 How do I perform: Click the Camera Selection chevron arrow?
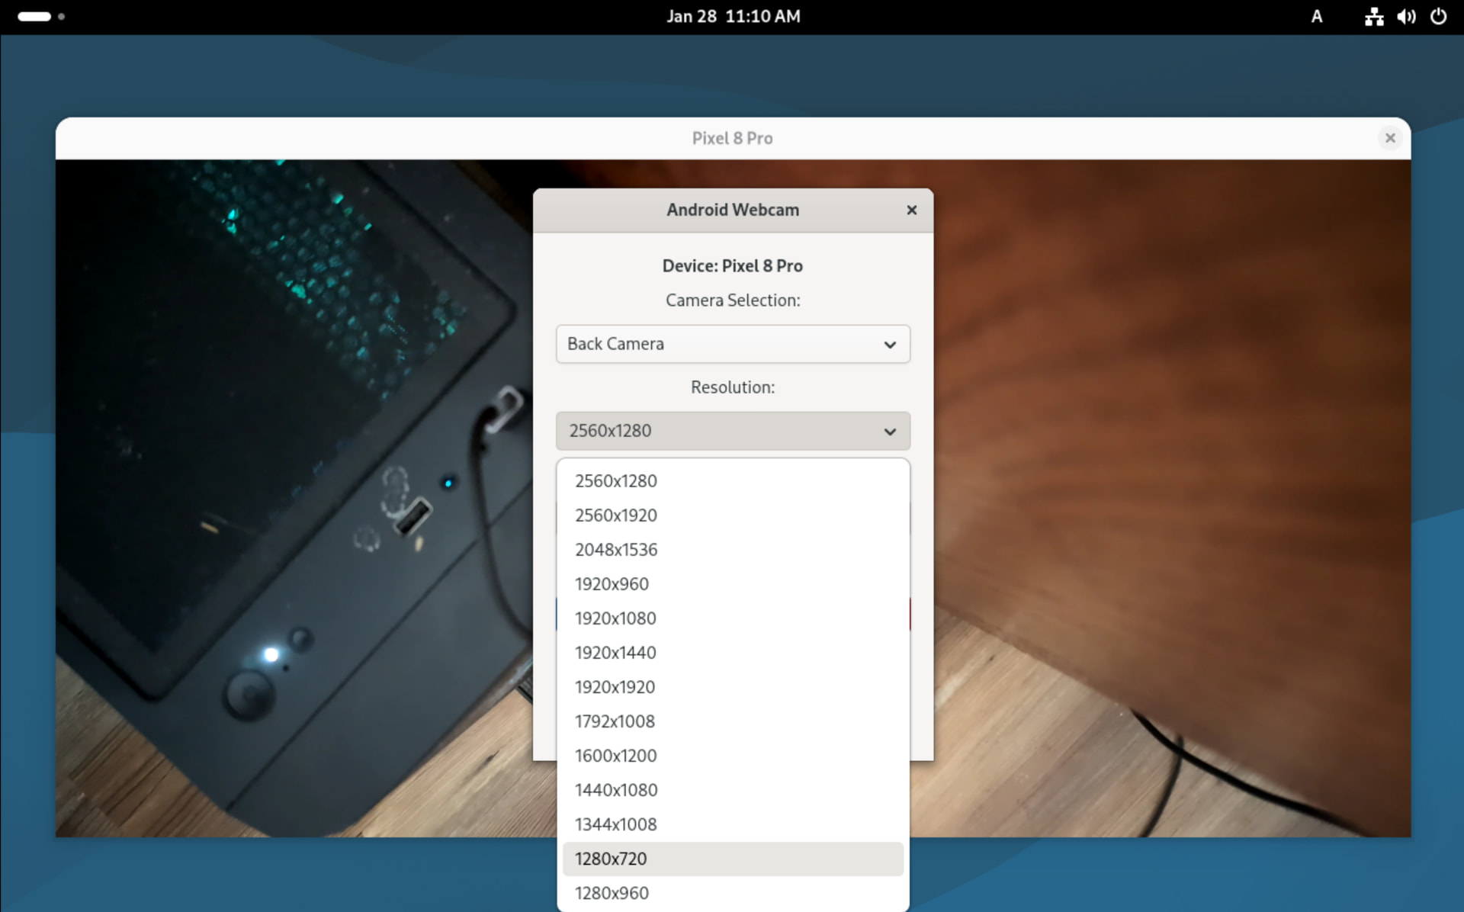click(889, 345)
